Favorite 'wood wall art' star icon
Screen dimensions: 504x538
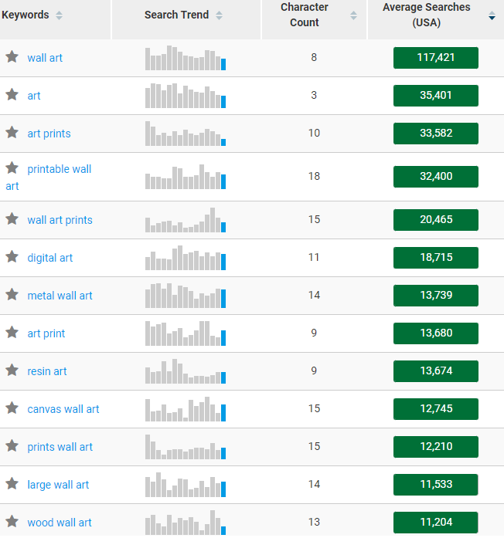12,522
